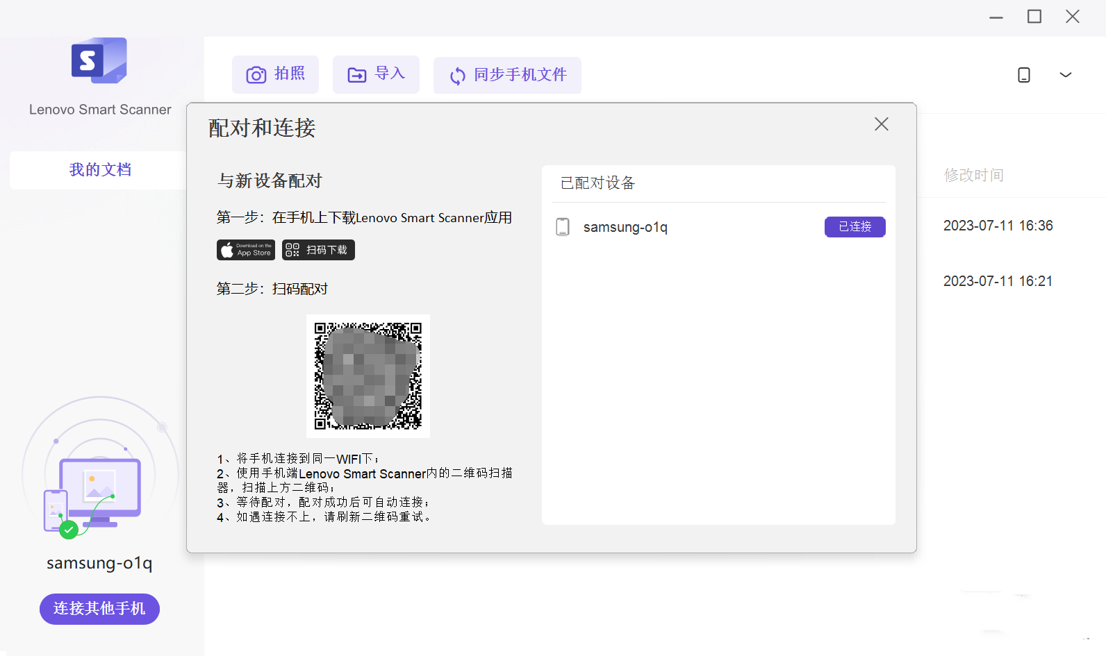Image resolution: width=1106 pixels, height=656 pixels.
Task: Open the App Store download badge
Action: click(x=246, y=250)
